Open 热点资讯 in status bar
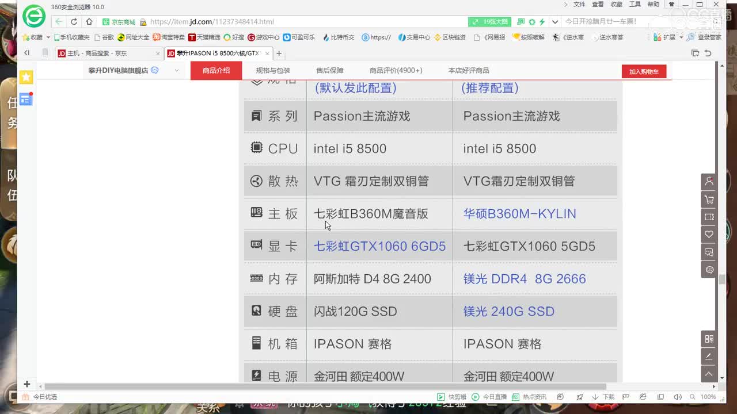 (x=530, y=397)
